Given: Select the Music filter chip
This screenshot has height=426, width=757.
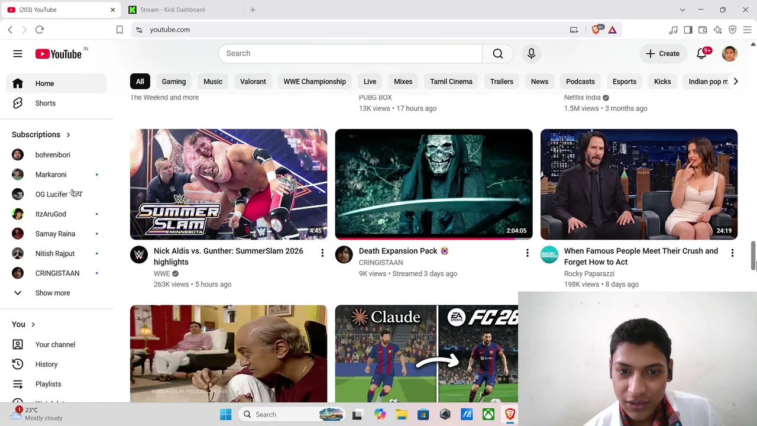Looking at the screenshot, I should 213,82.
